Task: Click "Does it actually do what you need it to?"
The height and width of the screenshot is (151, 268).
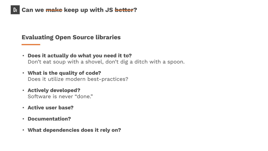Action: tap(80, 56)
